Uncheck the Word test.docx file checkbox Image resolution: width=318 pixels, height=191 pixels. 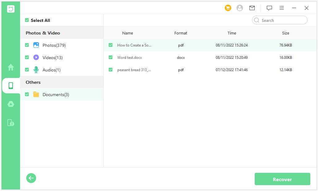pyautogui.click(x=111, y=57)
